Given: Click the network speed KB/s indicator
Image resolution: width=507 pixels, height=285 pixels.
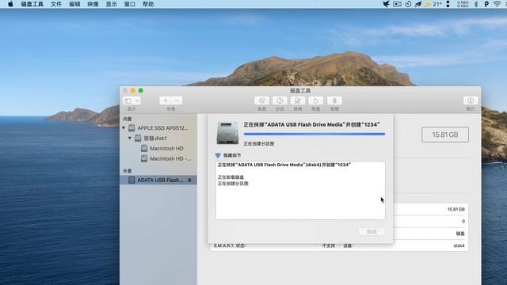Looking at the screenshot, I should tap(463, 4).
